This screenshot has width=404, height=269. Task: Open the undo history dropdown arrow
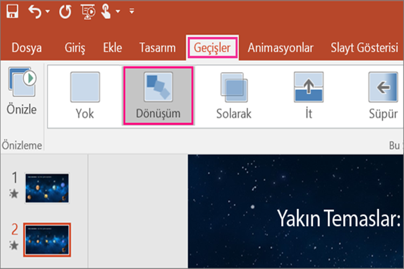point(47,11)
